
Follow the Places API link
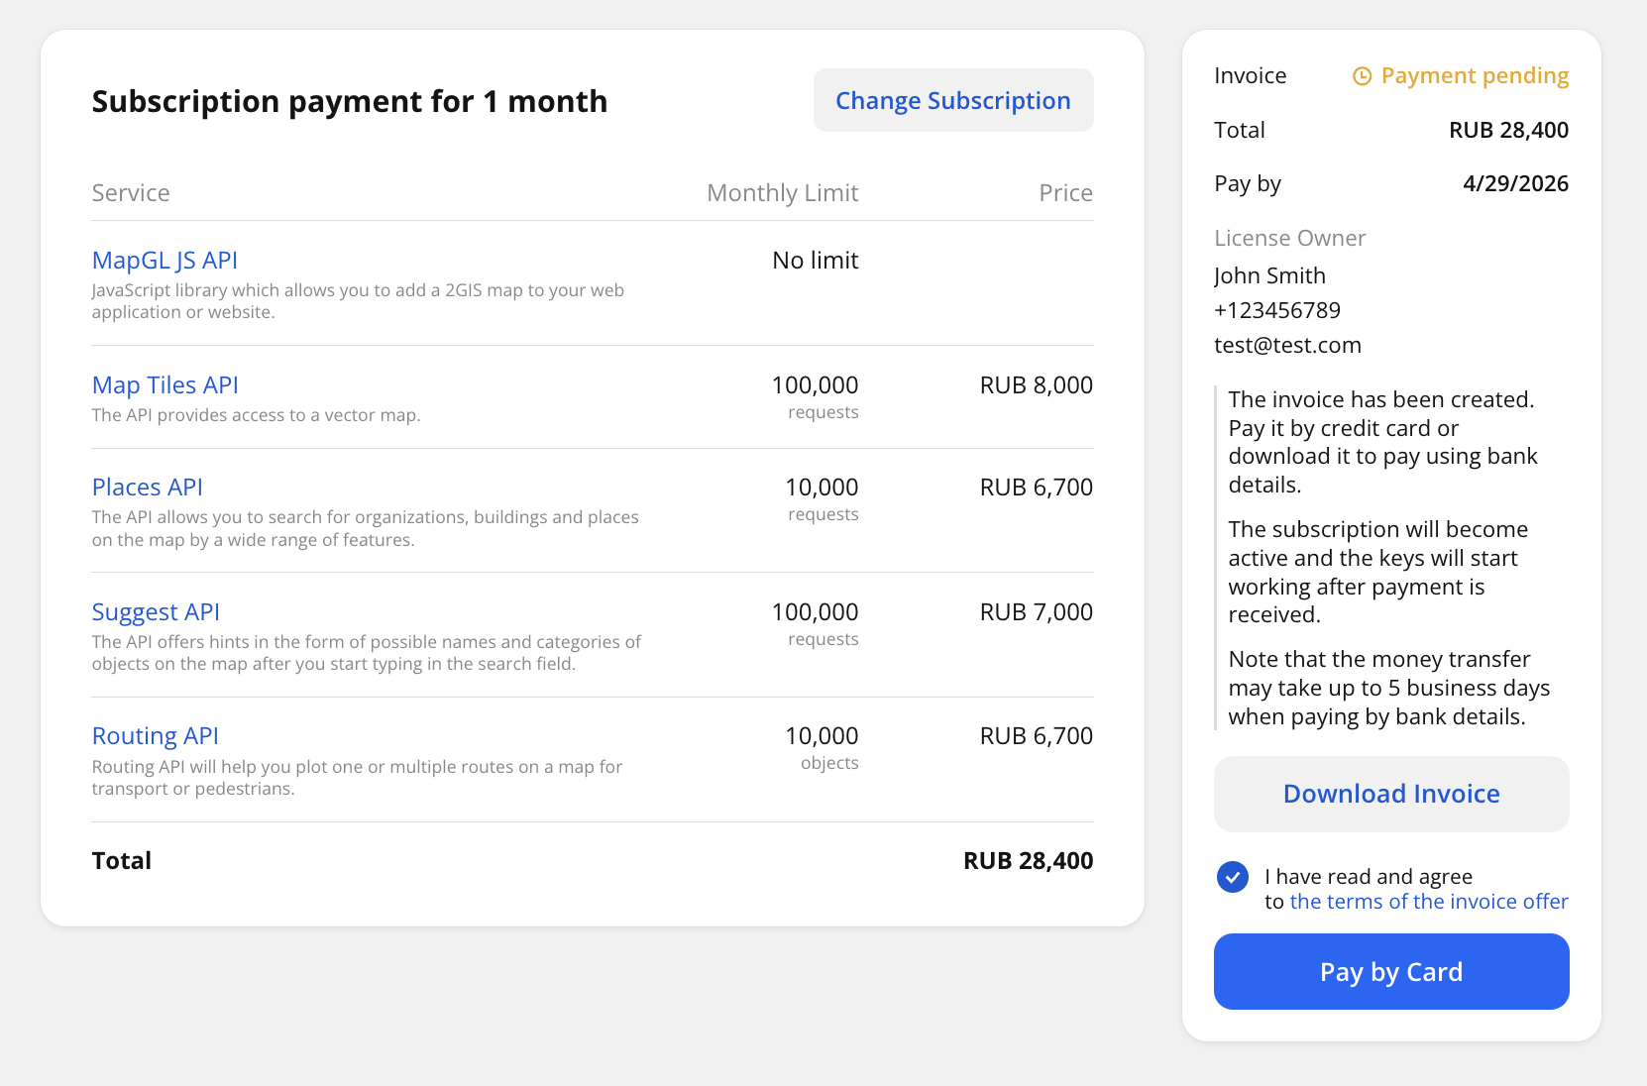pos(147,488)
